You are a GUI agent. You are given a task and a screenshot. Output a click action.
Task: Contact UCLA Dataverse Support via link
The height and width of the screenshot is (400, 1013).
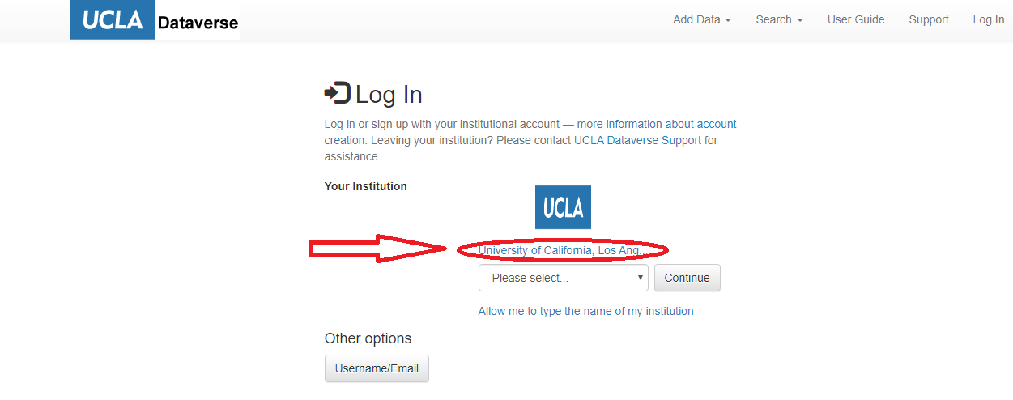pyautogui.click(x=637, y=140)
